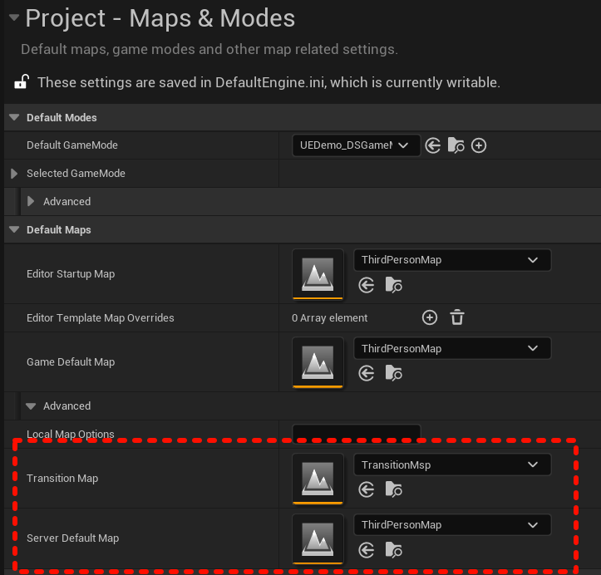This screenshot has height=575, width=601.
Task: Browse to Server Default Map asset
Action: pyautogui.click(x=393, y=550)
